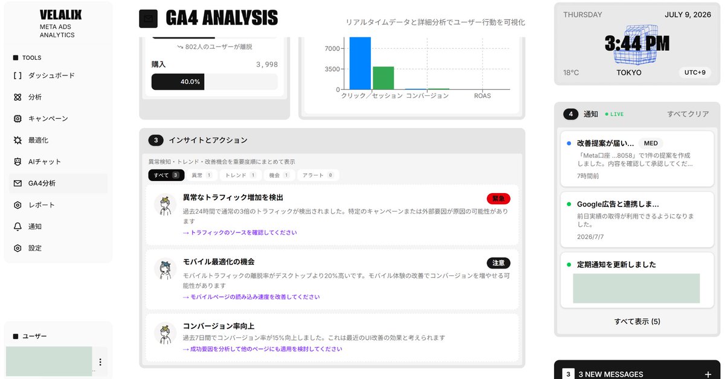Click the 分析 sidebar icon

18,97
